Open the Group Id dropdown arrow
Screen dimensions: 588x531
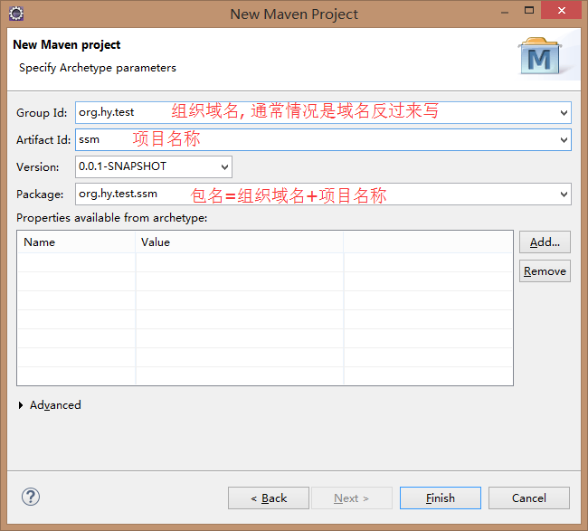pyautogui.click(x=564, y=112)
